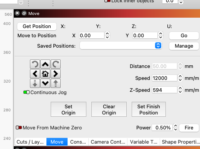This screenshot has height=149, width=200.
Task: Open the Camera Control tab
Action: coord(108,142)
